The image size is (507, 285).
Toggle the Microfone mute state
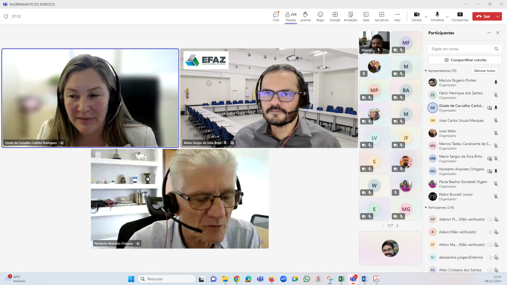pos(437,16)
